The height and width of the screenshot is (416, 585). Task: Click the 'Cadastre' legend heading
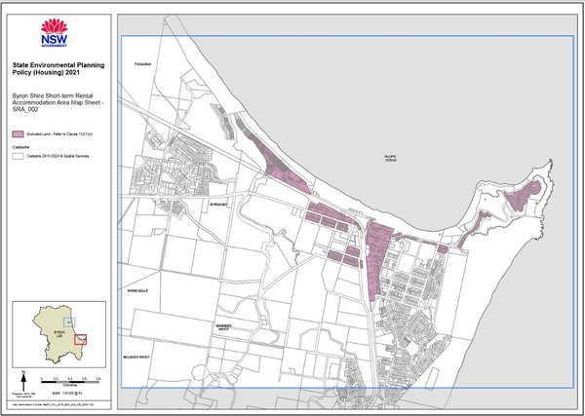(19, 147)
